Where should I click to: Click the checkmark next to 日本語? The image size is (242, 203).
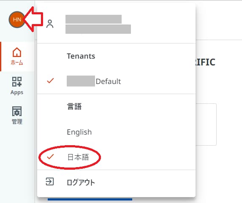[x=50, y=157]
